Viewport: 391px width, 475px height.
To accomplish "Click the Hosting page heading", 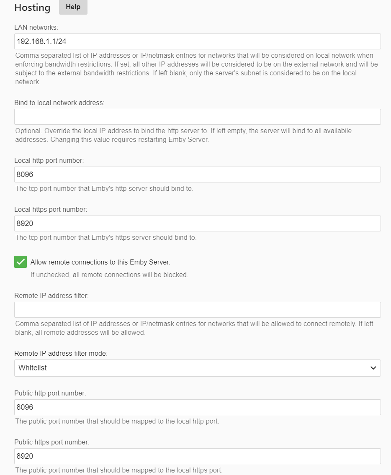I will coord(32,8).
